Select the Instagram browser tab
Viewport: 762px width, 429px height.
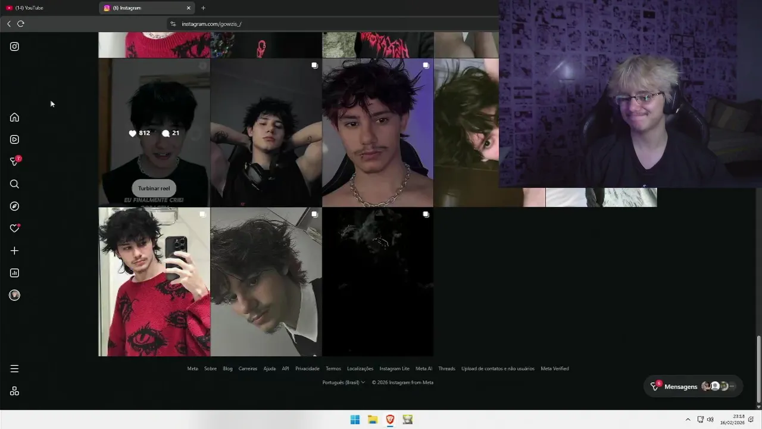(x=148, y=8)
